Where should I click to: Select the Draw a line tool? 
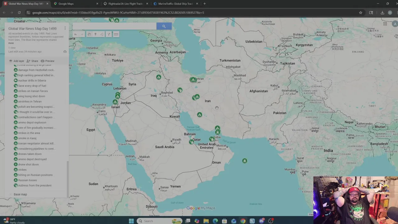coord(102,35)
